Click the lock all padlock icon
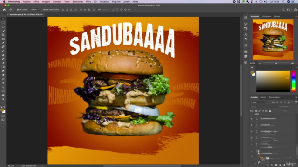 (x=270, y=111)
